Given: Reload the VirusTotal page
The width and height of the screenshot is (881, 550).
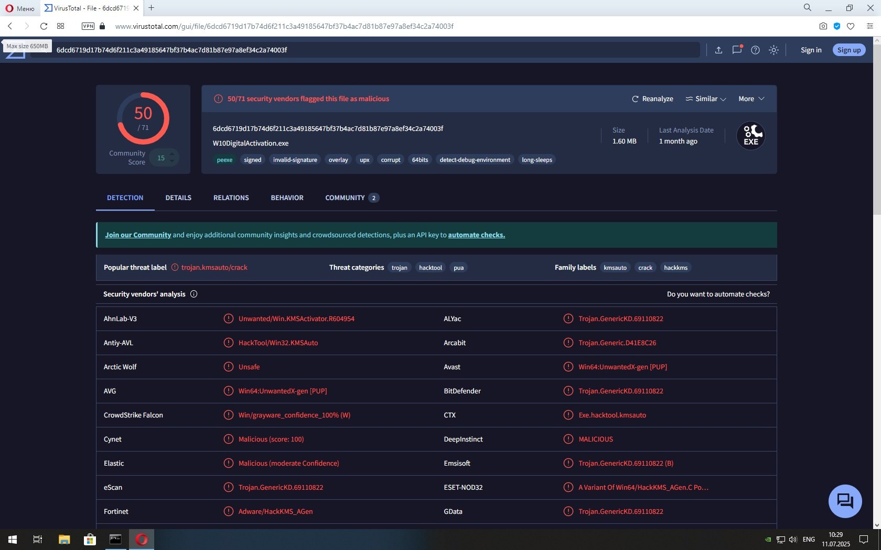Looking at the screenshot, I should pos(44,26).
